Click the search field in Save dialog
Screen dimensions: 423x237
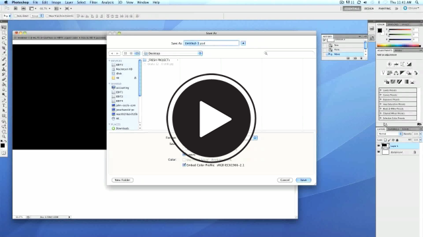click(x=289, y=53)
